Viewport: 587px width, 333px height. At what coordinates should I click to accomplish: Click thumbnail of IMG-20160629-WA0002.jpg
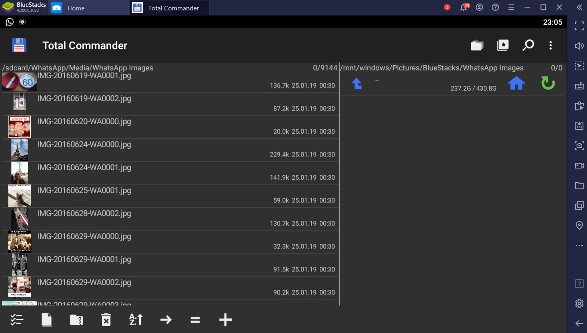click(x=20, y=287)
